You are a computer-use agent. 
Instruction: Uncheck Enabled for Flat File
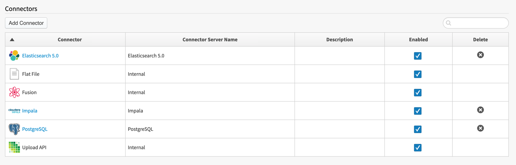418,74
